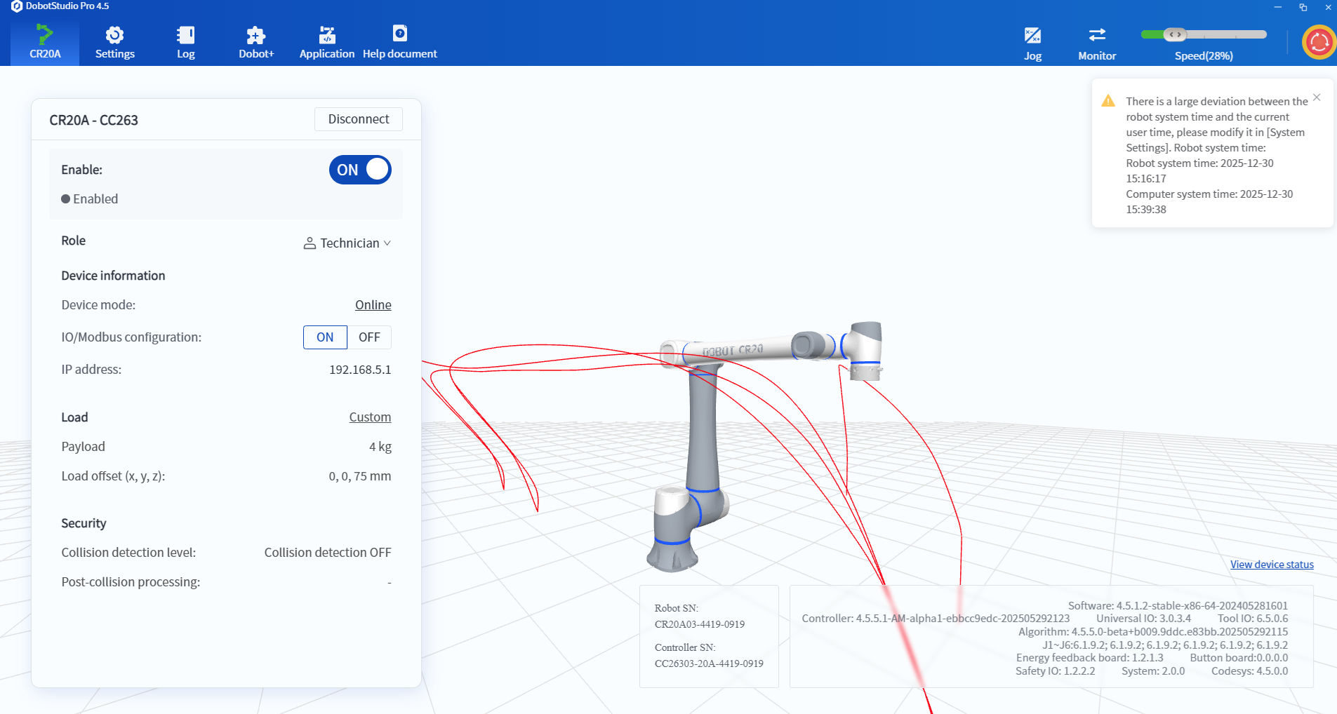Image resolution: width=1337 pixels, height=714 pixels.
Task: Click the Safety IO version text
Action: [x=1055, y=671]
